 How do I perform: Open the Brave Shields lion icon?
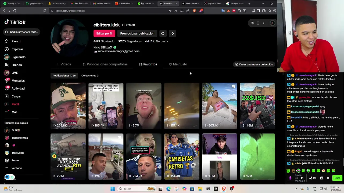click(x=194, y=11)
